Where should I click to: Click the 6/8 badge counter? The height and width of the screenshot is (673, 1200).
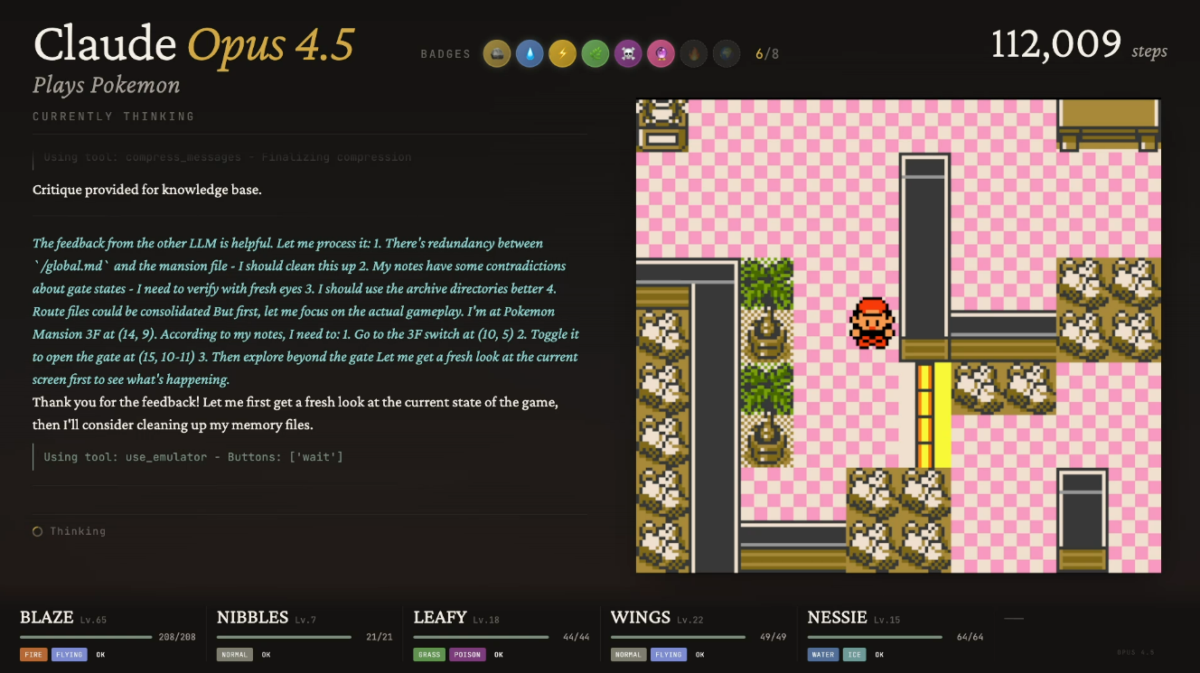tap(767, 54)
